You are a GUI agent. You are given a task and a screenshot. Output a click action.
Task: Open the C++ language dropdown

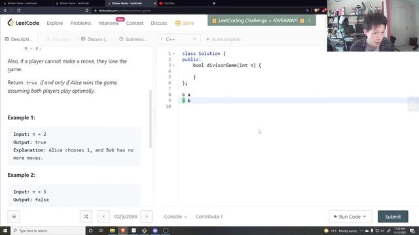click(178, 39)
